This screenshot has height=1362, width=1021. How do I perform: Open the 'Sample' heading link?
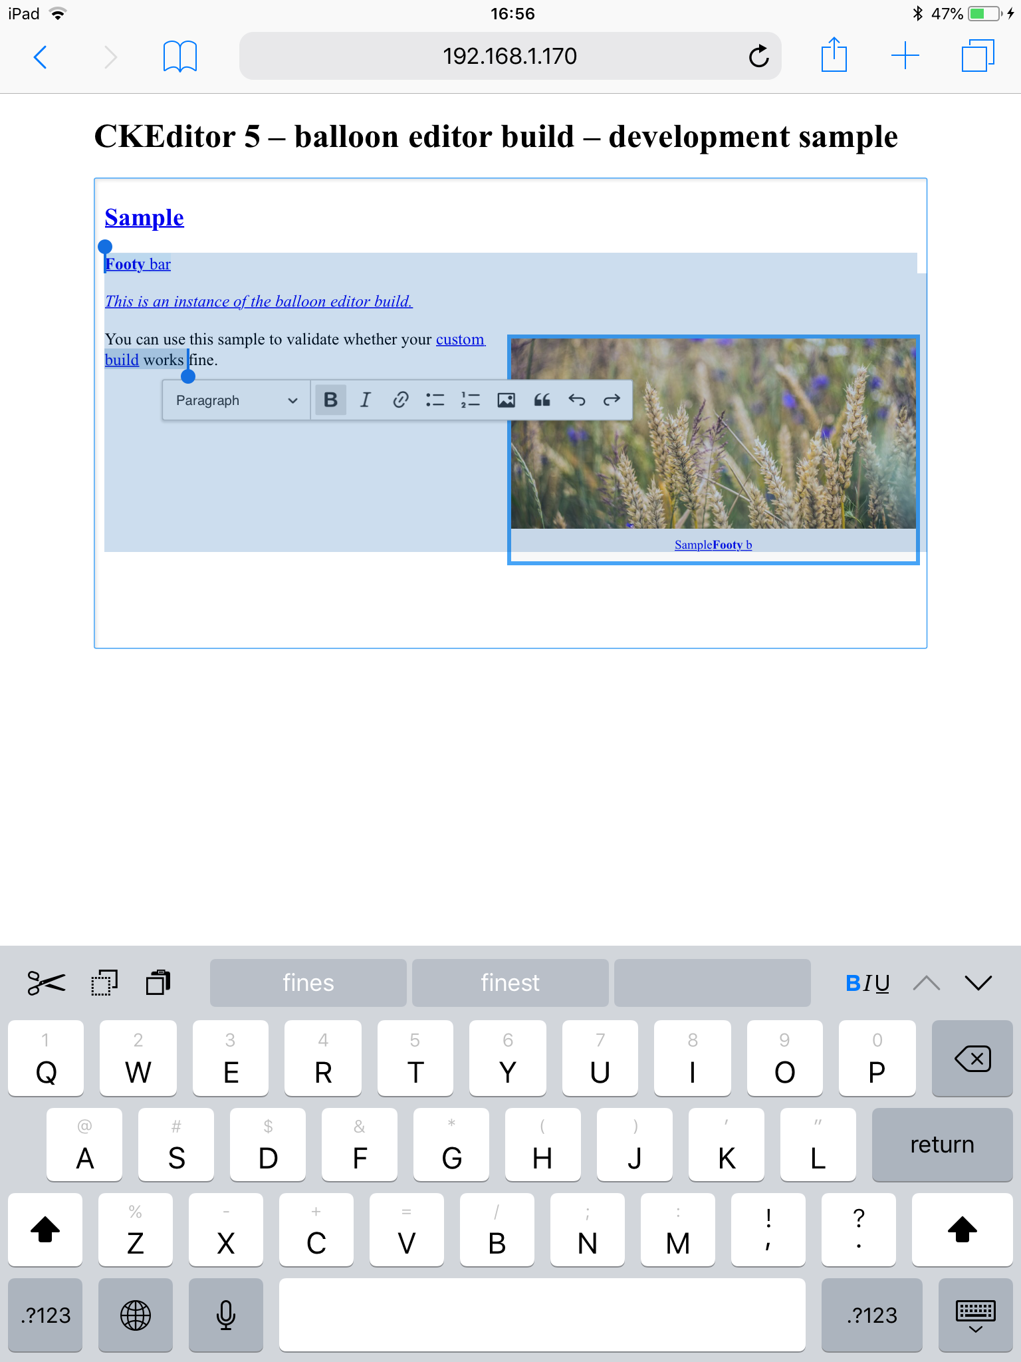[x=144, y=217]
